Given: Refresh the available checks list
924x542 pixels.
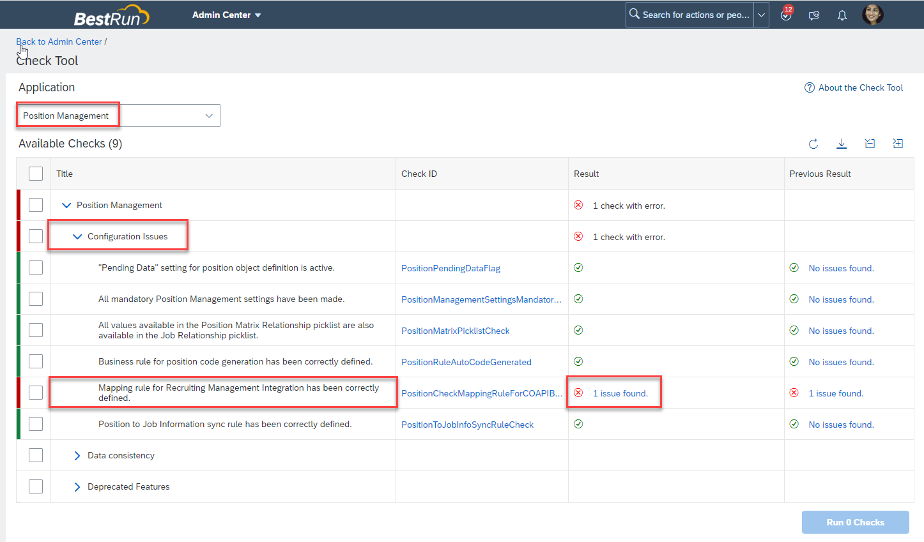Looking at the screenshot, I should click(813, 144).
